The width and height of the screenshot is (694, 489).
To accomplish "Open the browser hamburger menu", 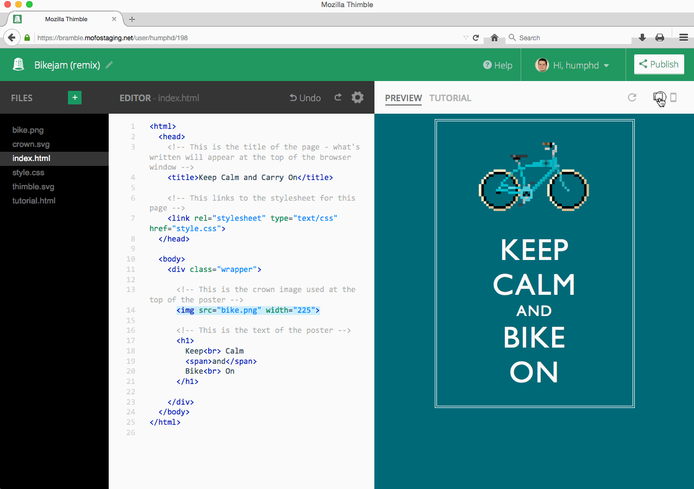I will click(684, 38).
